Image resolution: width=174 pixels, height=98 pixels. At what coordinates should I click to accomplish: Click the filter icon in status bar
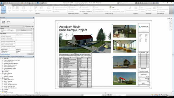tap(166, 95)
